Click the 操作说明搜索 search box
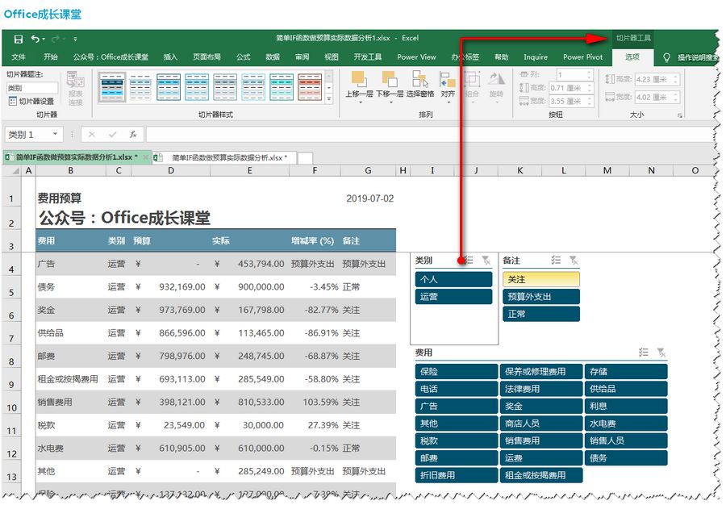The image size is (726, 505). (x=699, y=57)
